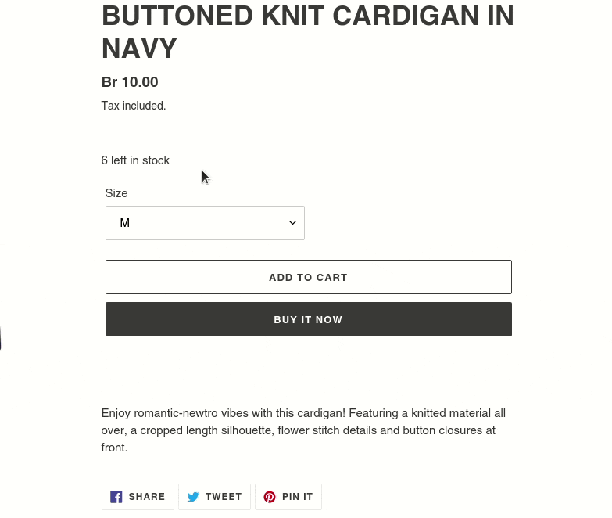Click the word NAVY in the title

tap(139, 49)
